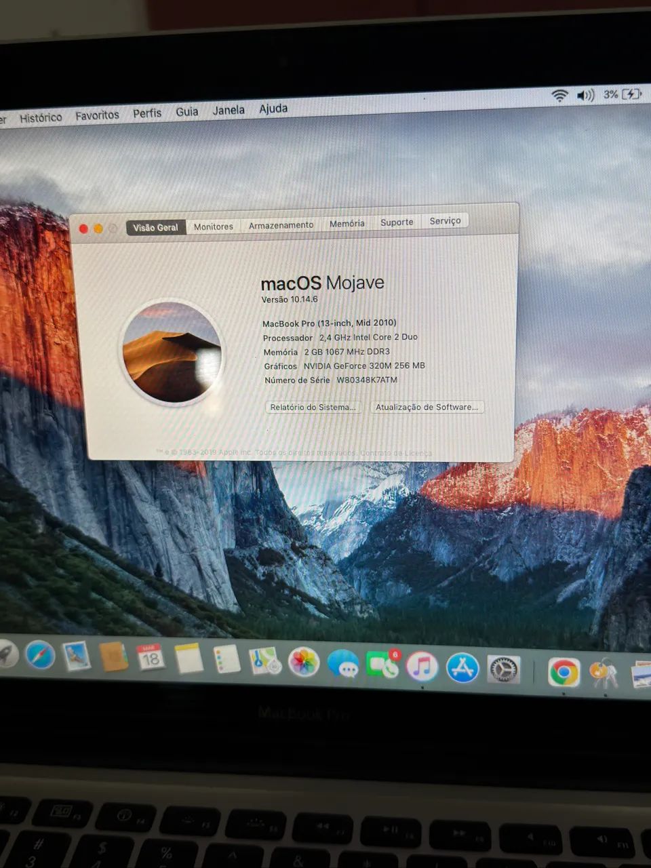Click the Atualização de Software button
Image resolution: width=651 pixels, height=868 pixels.
427,407
